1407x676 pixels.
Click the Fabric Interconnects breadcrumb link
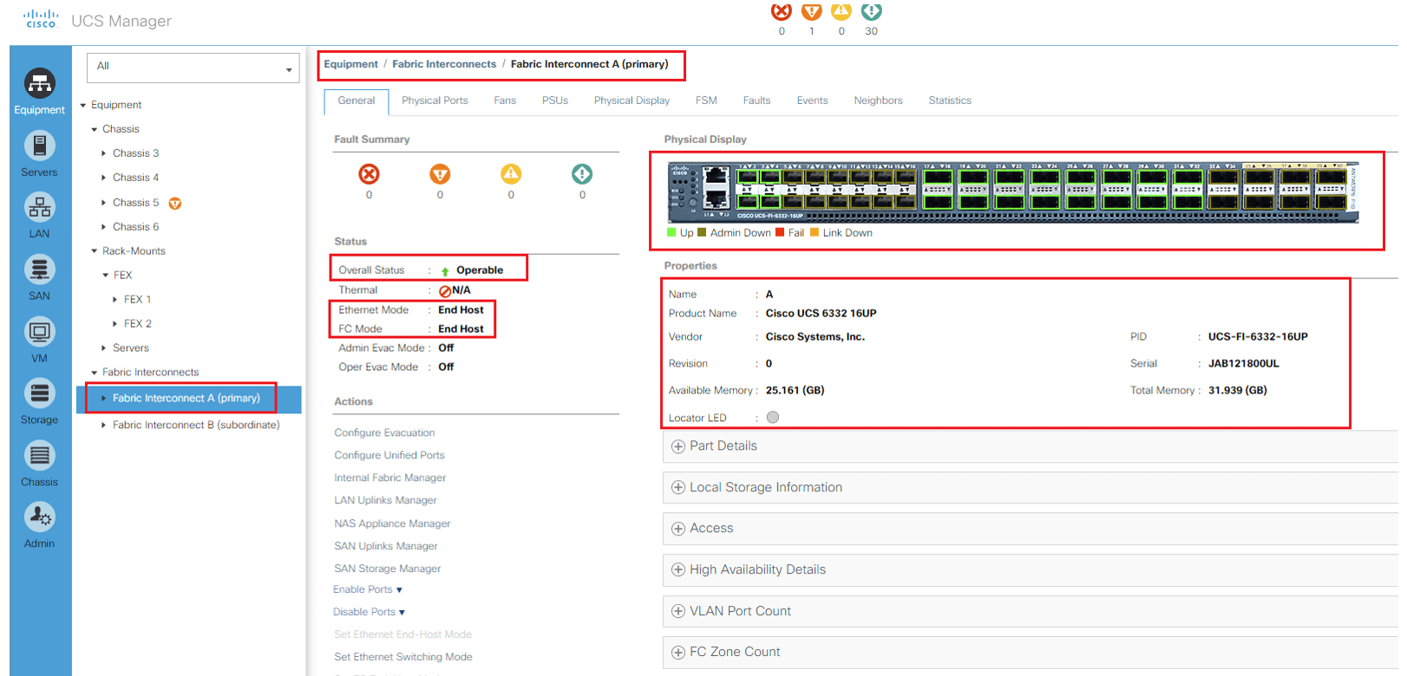coord(444,64)
